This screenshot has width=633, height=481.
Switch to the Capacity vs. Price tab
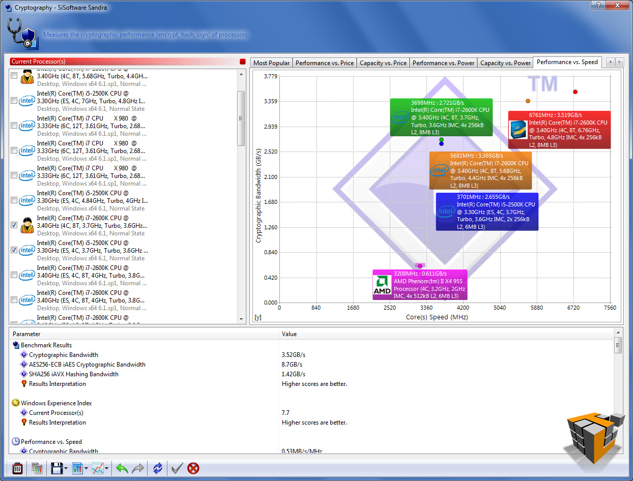tap(383, 63)
